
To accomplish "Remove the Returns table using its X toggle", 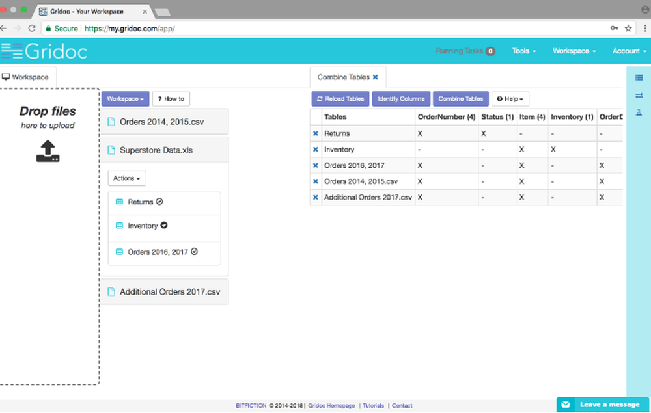I will (316, 133).
